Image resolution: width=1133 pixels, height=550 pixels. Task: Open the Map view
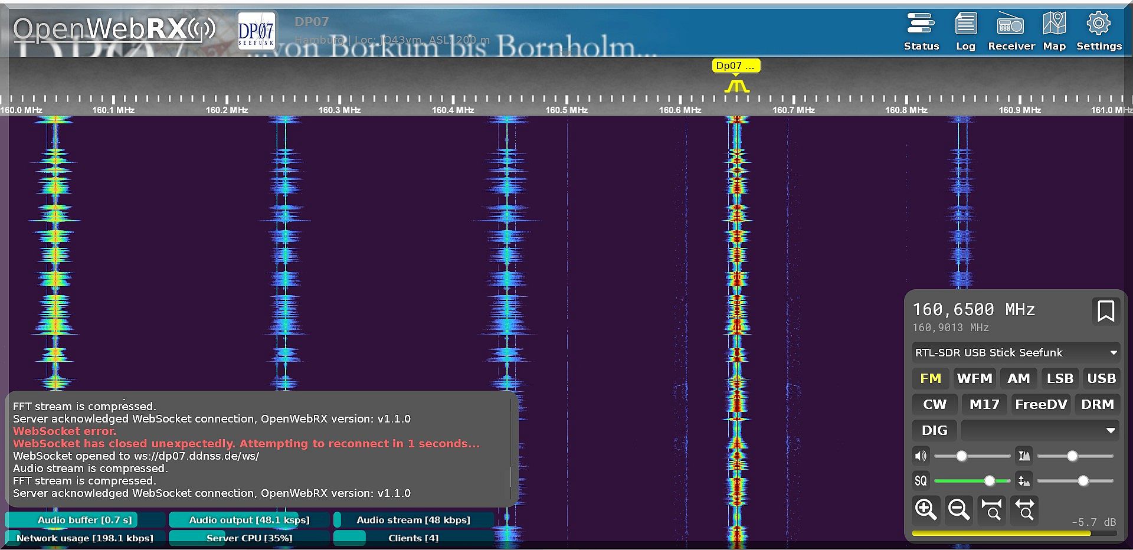1054,32
